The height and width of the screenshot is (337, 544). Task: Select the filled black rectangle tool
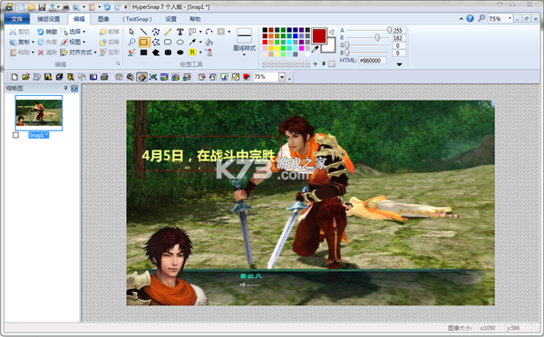(143, 53)
